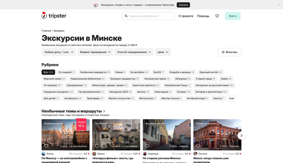The width and height of the screenshot is (283, 163).
Task: Open «Необычные темы и маршруты» section chevron
Action: (x=104, y=111)
